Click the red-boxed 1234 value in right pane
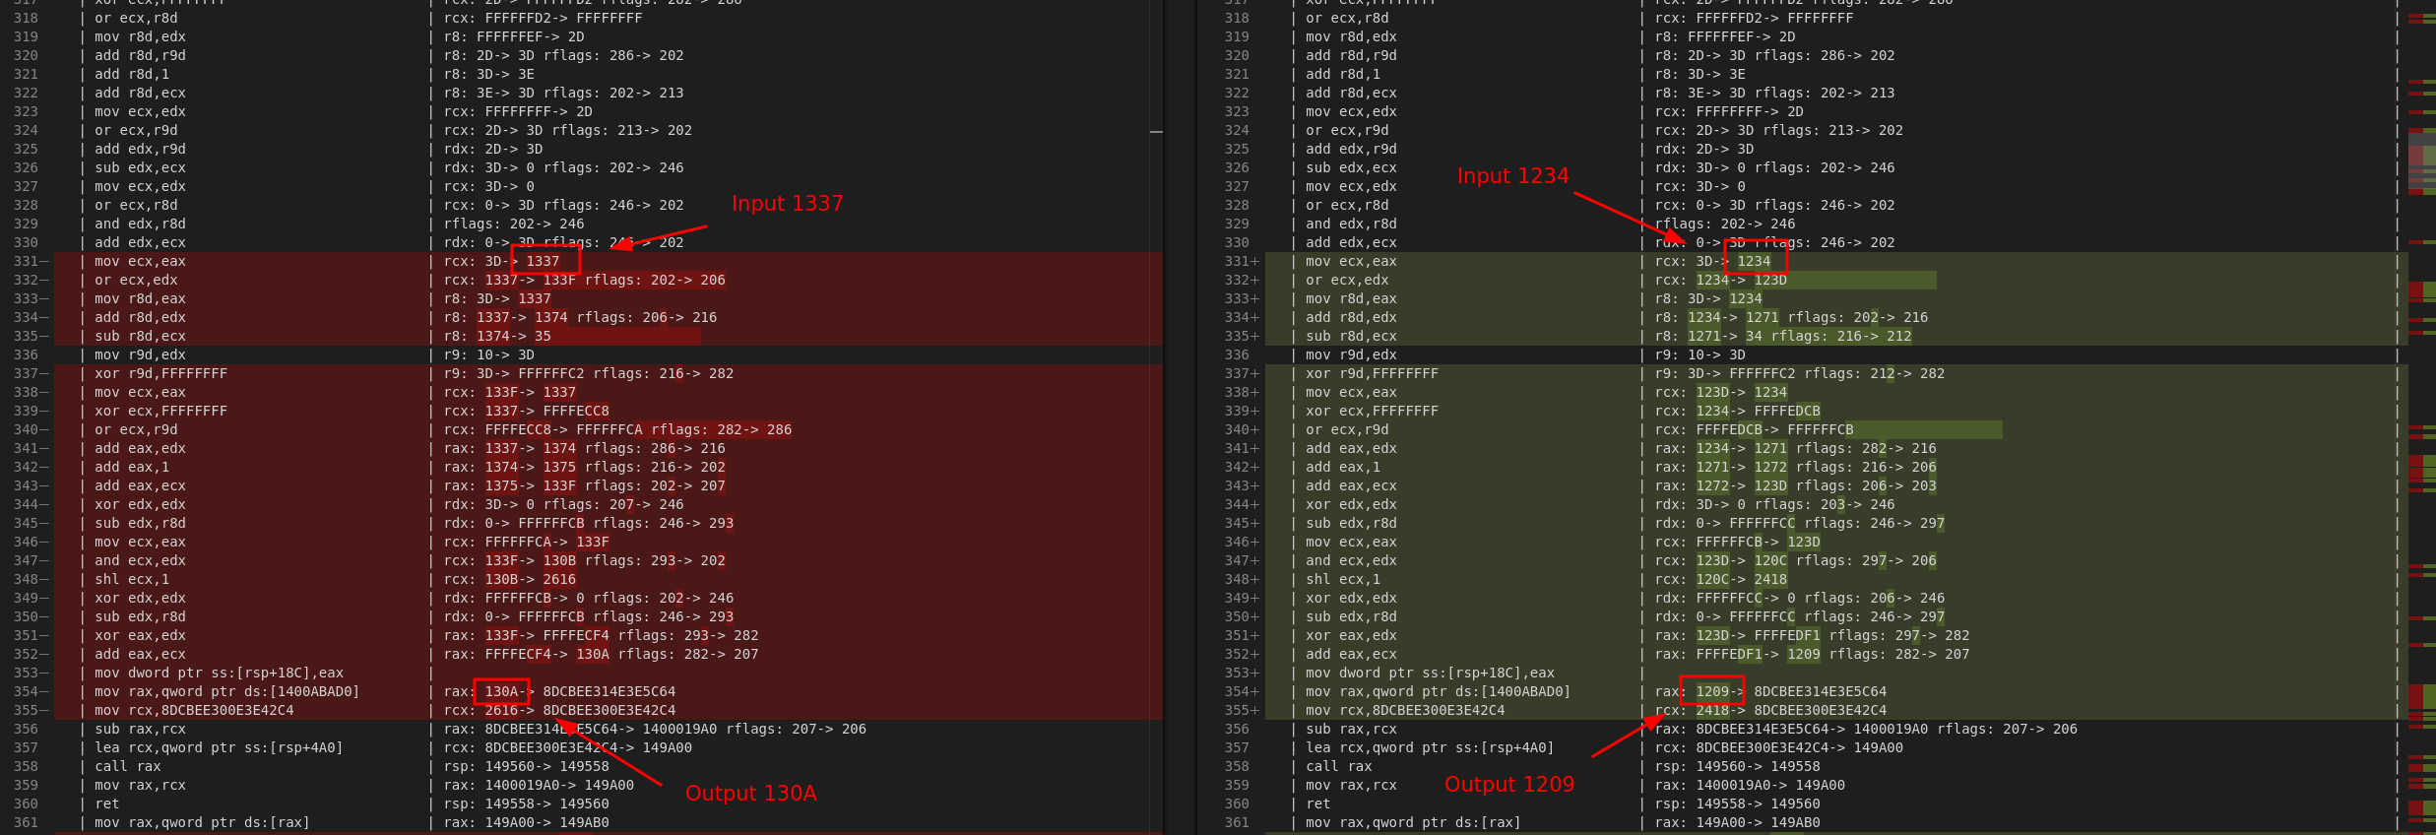 (1755, 261)
